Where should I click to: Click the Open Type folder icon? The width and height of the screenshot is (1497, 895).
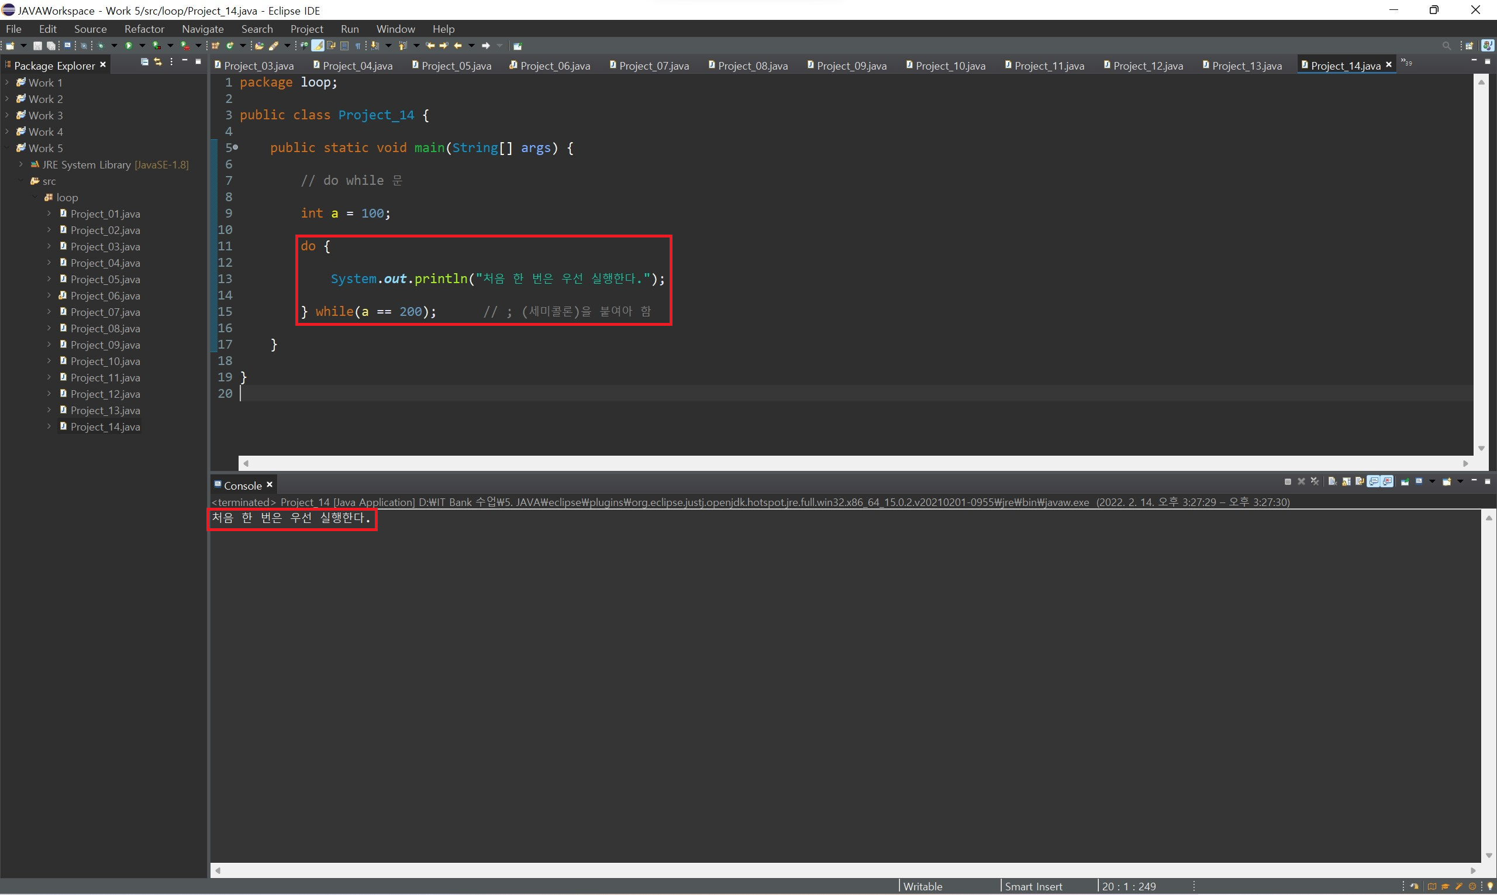(x=259, y=46)
